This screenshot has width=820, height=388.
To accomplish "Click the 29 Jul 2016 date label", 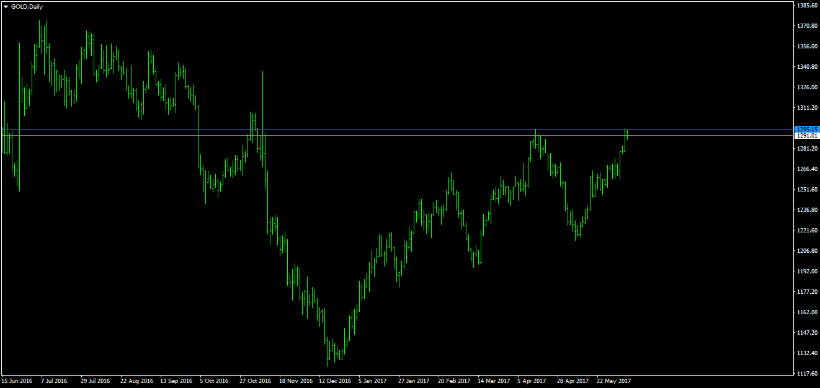I will [x=95, y=381].
